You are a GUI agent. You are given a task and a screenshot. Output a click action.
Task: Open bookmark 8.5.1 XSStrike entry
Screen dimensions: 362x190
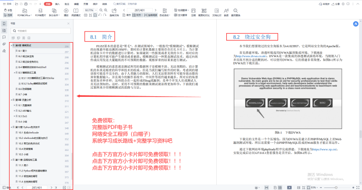click(38, 78)
